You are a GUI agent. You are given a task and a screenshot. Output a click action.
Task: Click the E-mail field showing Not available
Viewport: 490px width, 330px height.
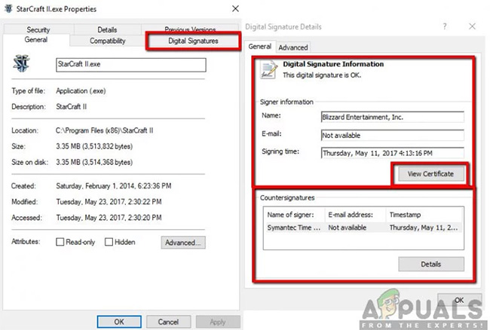pyautogui.click(x=393, y=135)
